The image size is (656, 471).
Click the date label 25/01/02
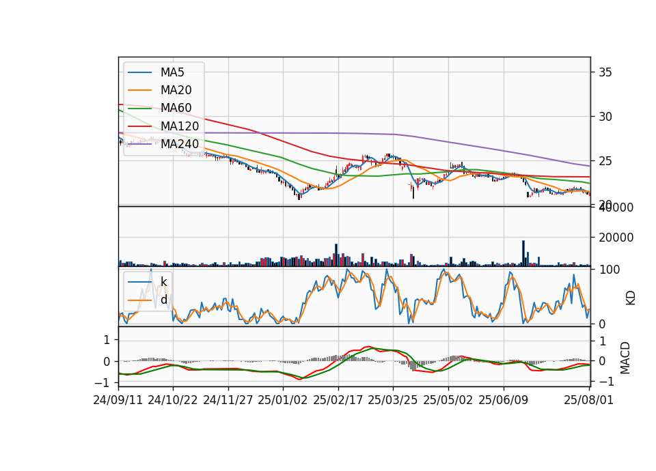pos(282,401)
